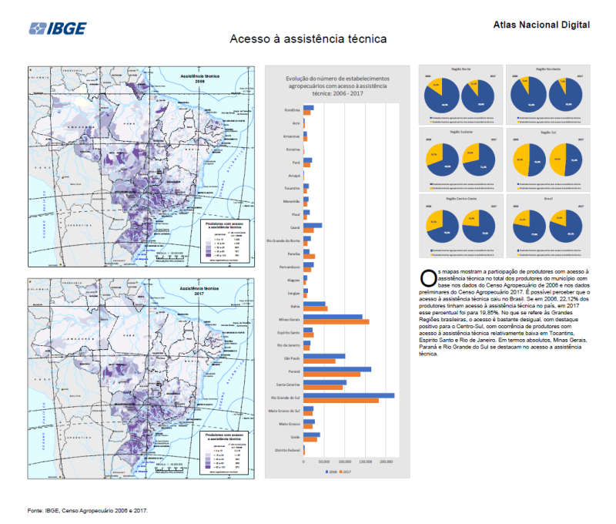Image resolution: width=616 pixels, height=524 pixels.
Task: Select the 'Pará' chart label
Action: 296,163
